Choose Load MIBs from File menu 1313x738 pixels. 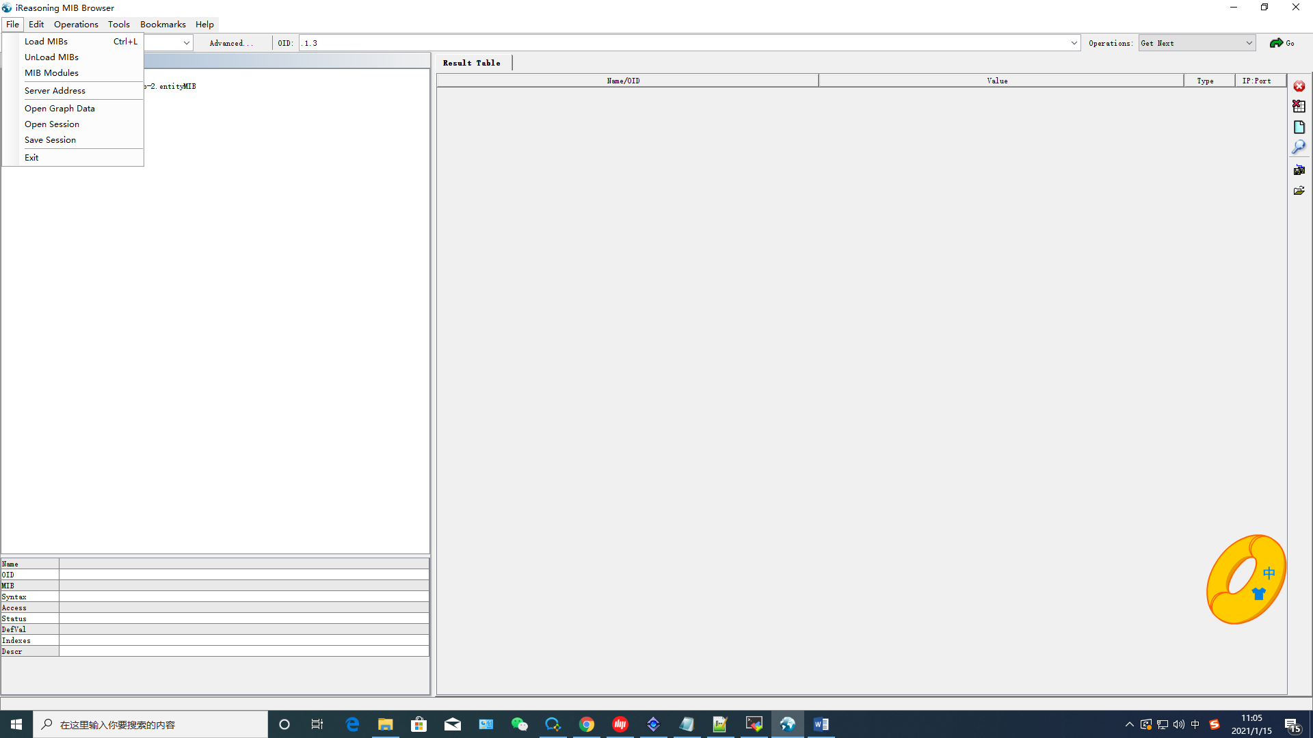coord(47,42)
